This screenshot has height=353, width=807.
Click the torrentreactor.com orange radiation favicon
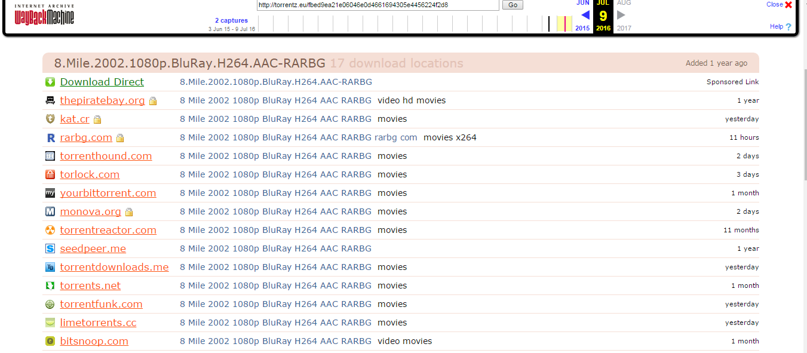(50, 230)
